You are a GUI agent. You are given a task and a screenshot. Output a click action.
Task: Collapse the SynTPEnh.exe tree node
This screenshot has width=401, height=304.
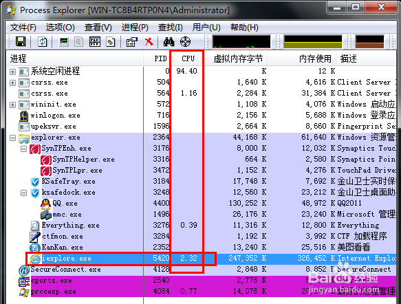[x=23, y=149]
